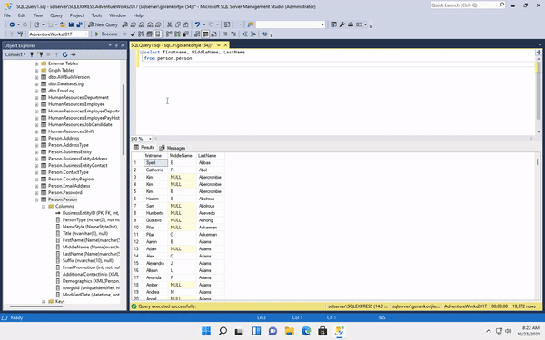Click the Increase Indent icon

[x=253, y=34]
